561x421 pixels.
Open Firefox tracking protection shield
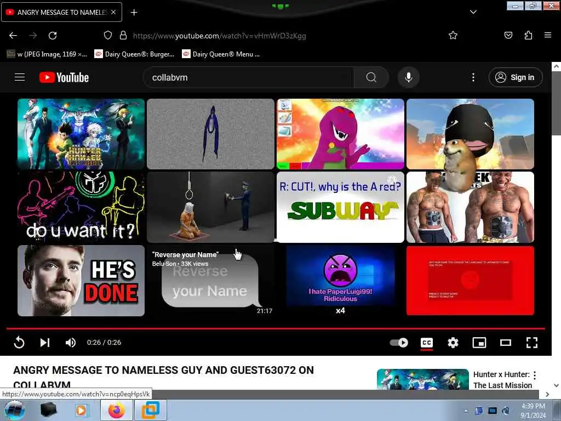108,36
